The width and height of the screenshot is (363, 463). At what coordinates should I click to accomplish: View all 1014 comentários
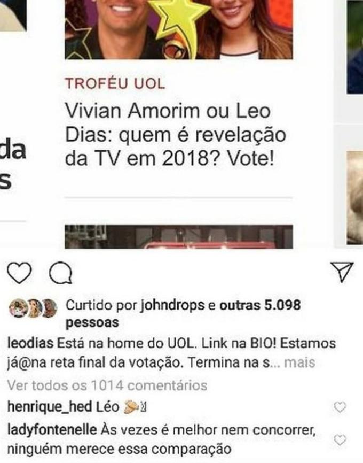[107, 385]
